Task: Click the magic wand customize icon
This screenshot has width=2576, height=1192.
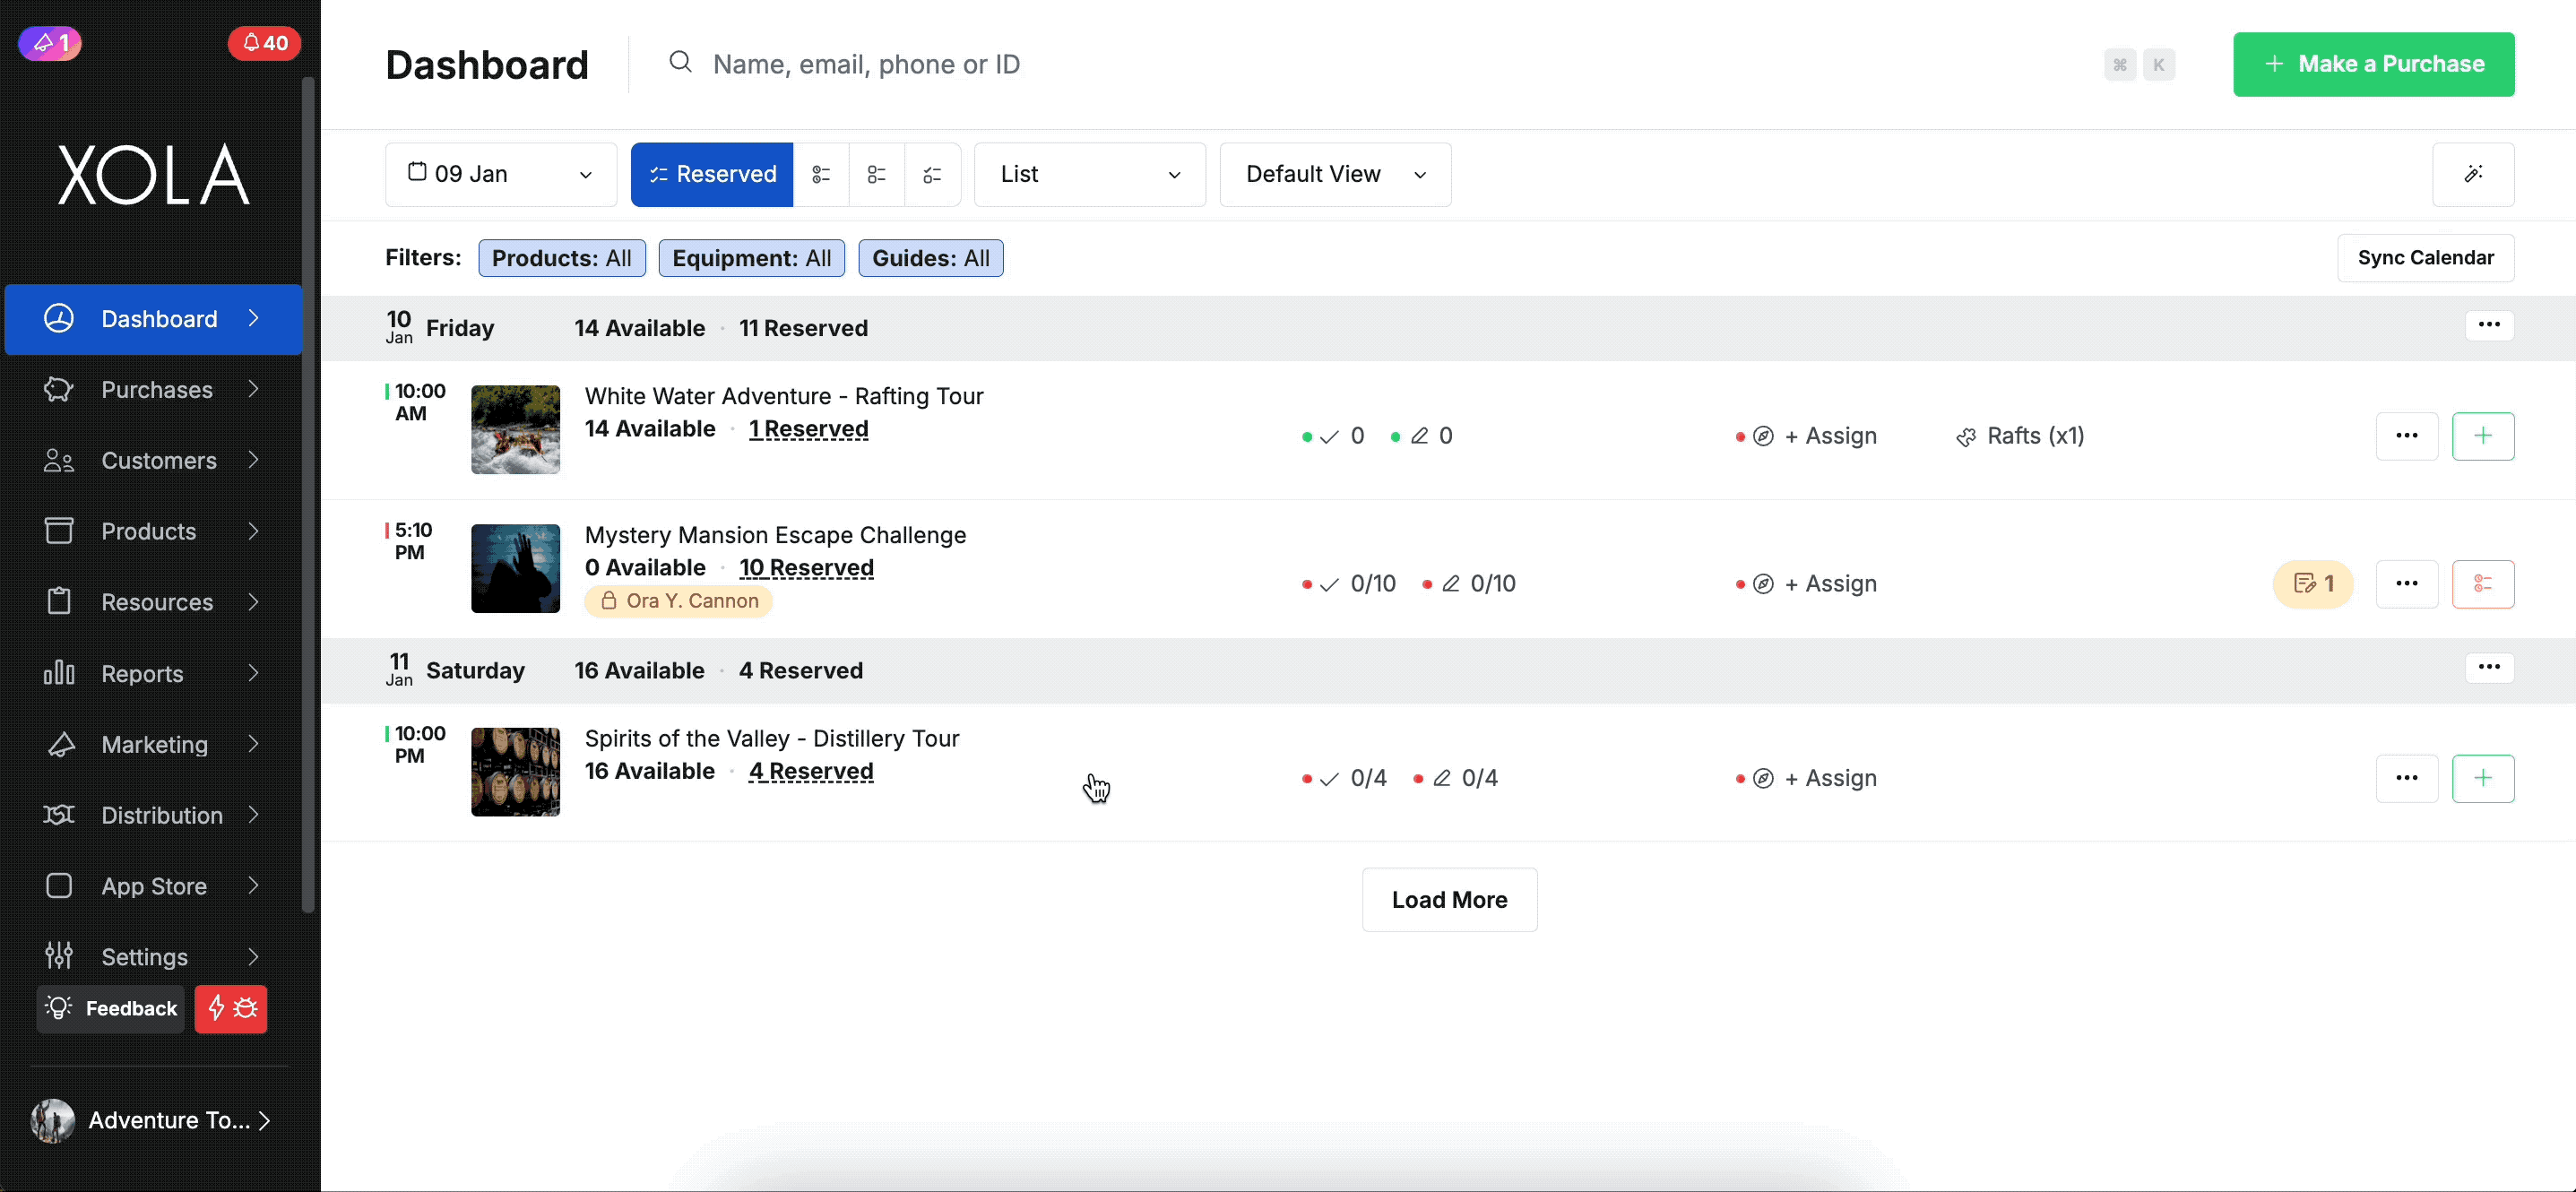Action: (2473, 174)
